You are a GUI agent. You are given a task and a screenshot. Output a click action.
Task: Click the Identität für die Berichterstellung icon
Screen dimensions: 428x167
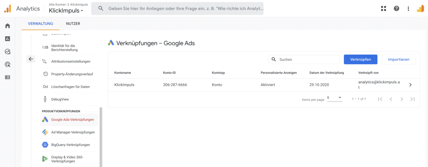tap(45, 47)
